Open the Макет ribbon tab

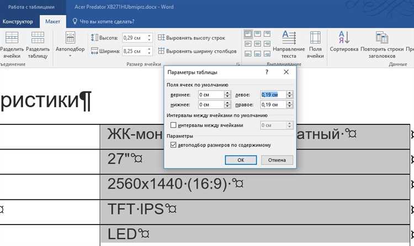click(53, 21)
